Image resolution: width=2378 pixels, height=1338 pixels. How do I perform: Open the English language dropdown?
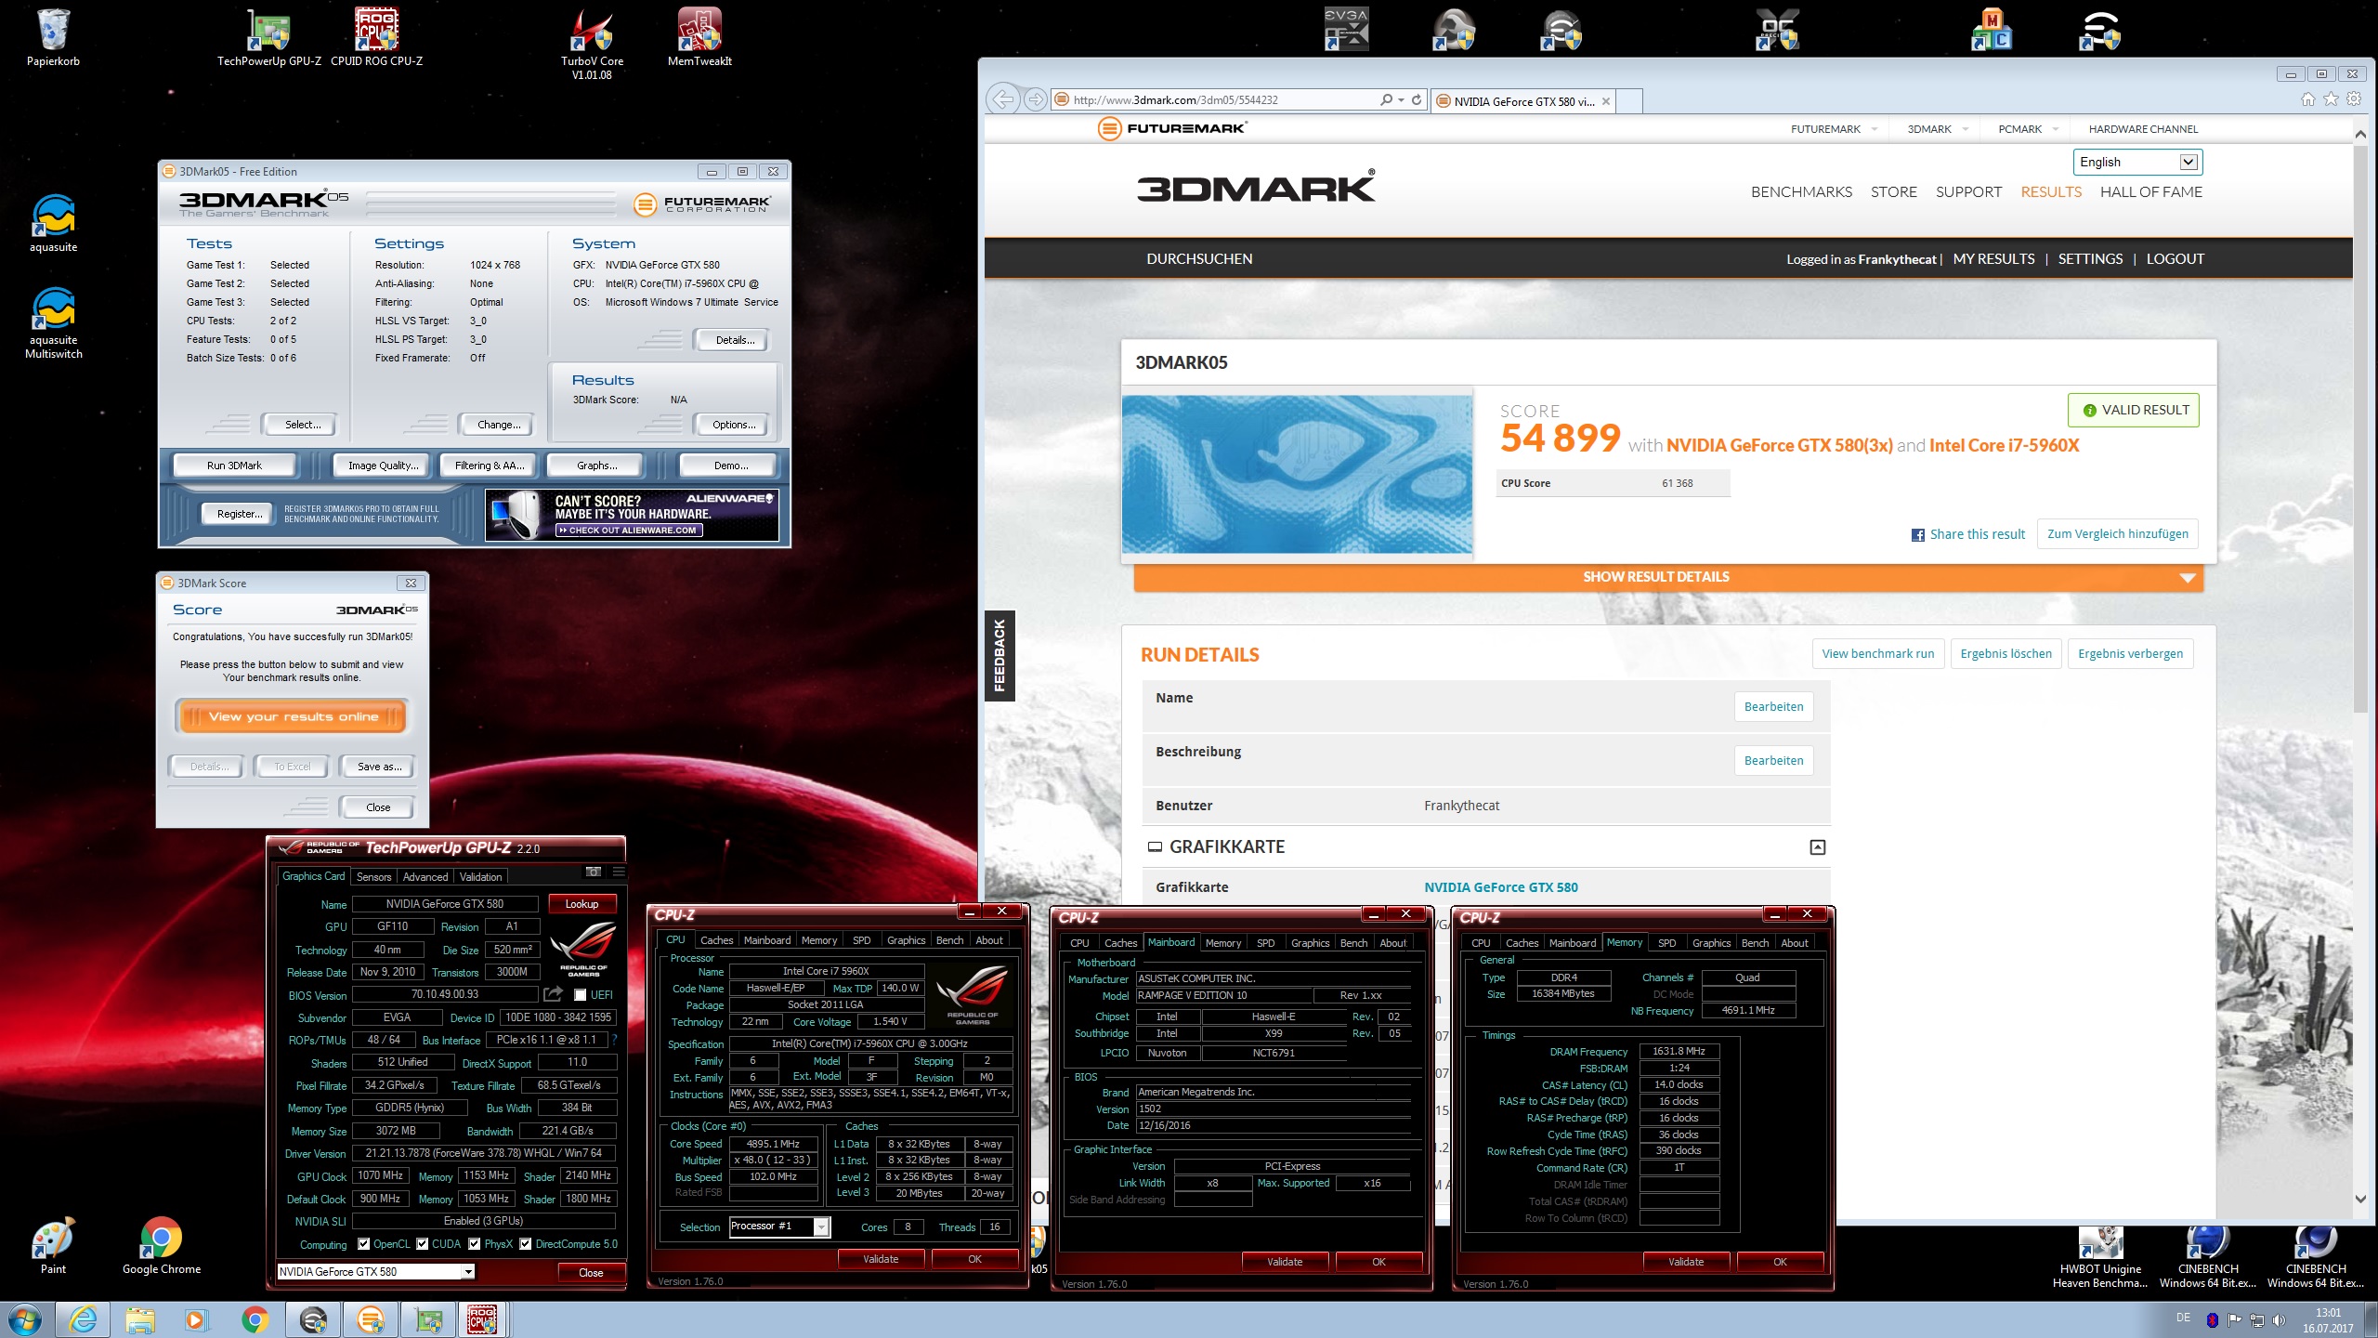[x=2137, y=162]
